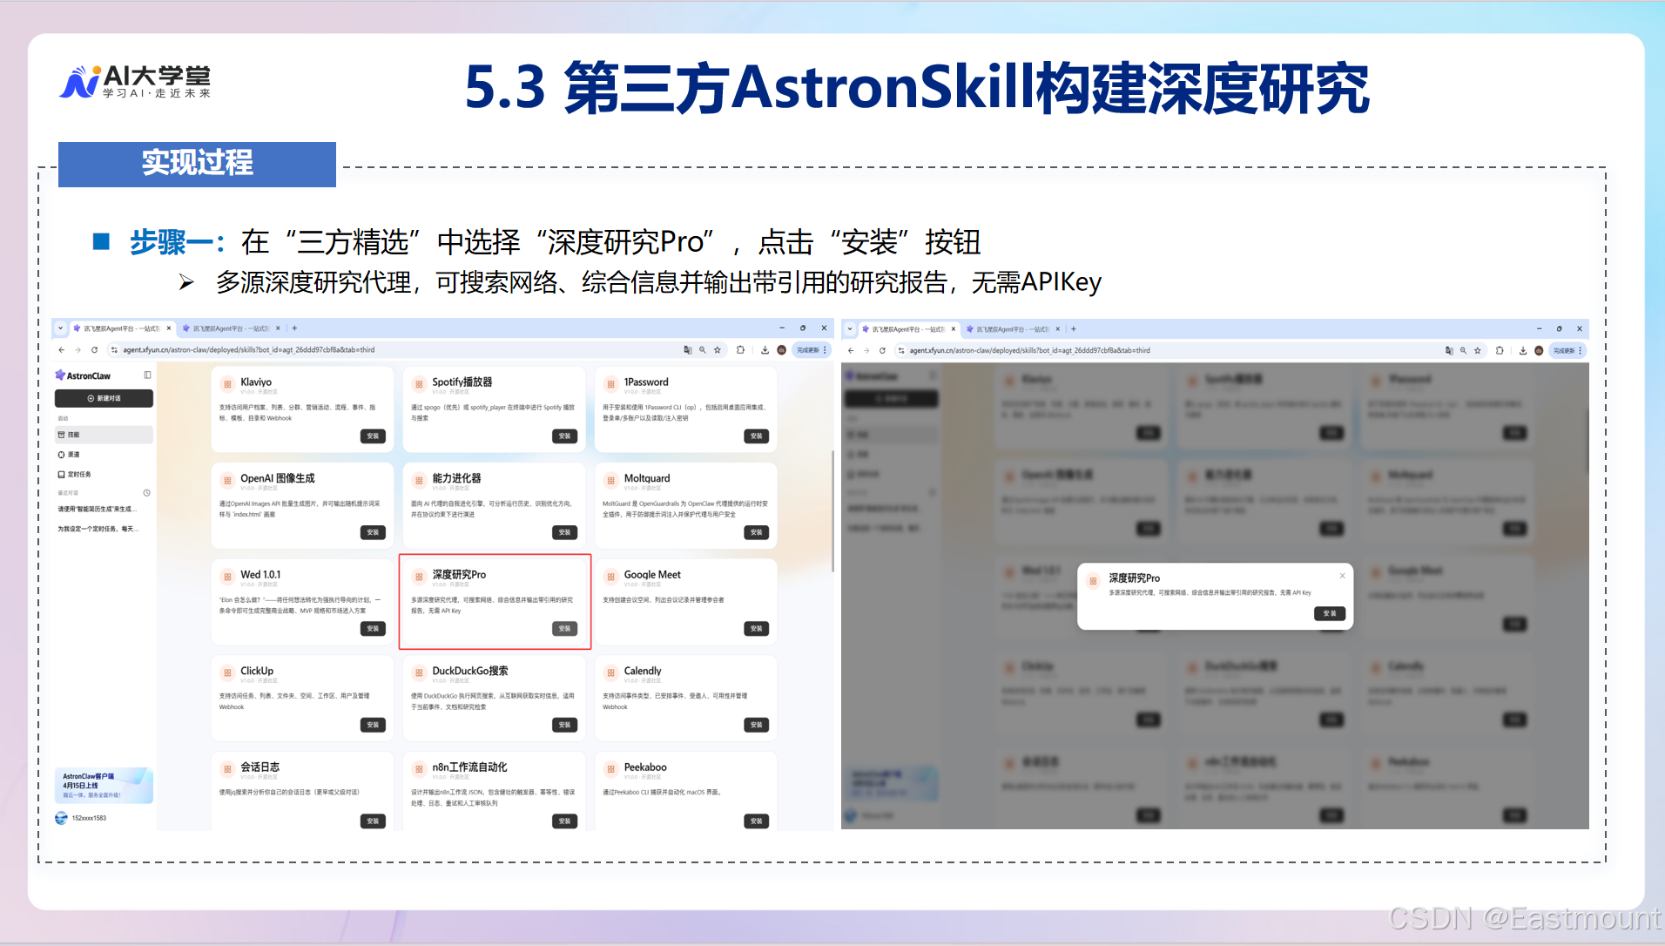Click the AstronClaw logo in the sidebar
This screenshot has height=946, width=1665.
tap(83, 375)
